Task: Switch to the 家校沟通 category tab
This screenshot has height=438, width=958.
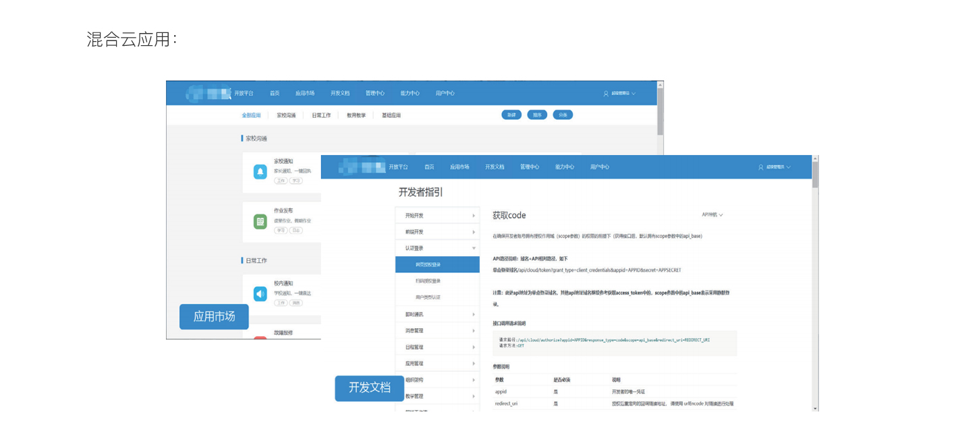Action: pos(286,115)
